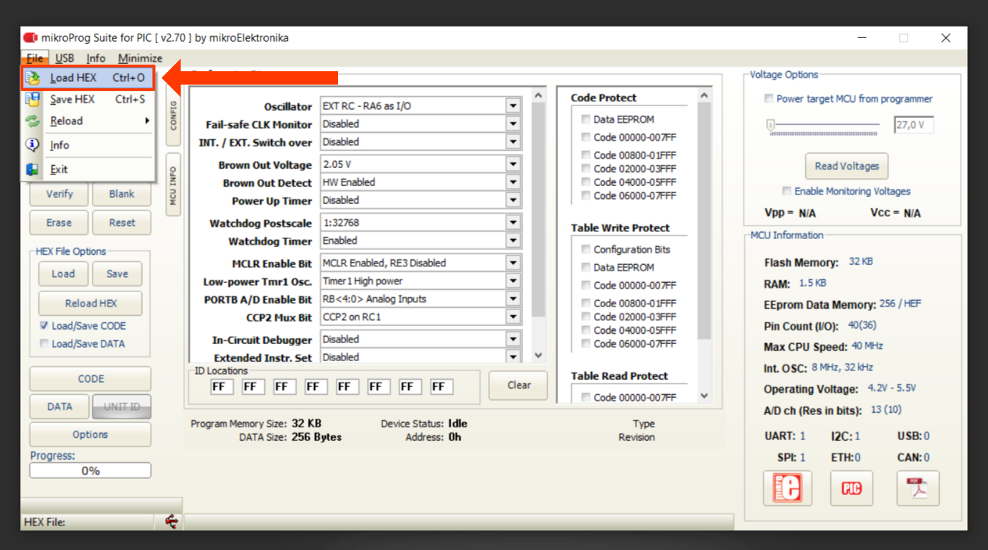This screenshot has height=550, width=988.
Task: Select Save HEX menu entry
Action: (88, 99)
